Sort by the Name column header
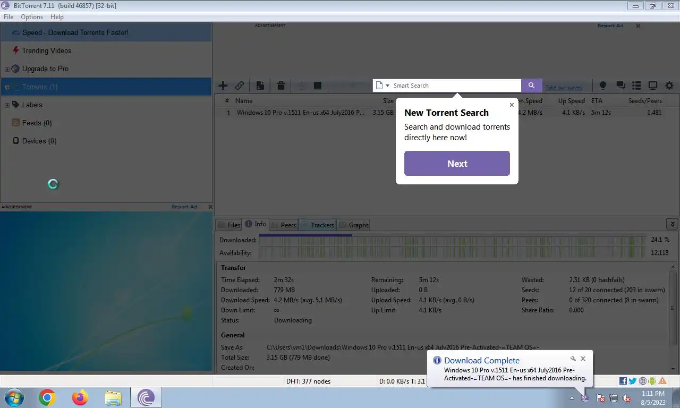 (x=244, y=101)
